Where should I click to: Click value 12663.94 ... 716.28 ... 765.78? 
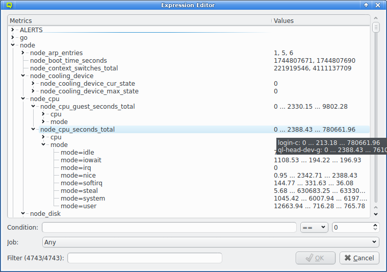(x=319, y=206)
